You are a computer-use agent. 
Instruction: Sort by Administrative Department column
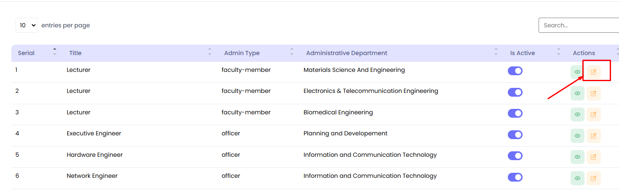[347, 53]
